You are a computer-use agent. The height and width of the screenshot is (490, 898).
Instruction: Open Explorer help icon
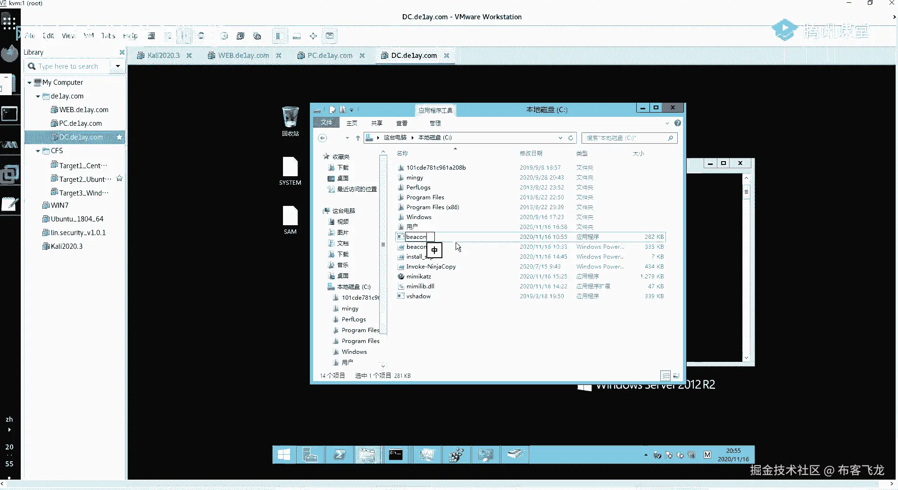(x=678, y=123)
